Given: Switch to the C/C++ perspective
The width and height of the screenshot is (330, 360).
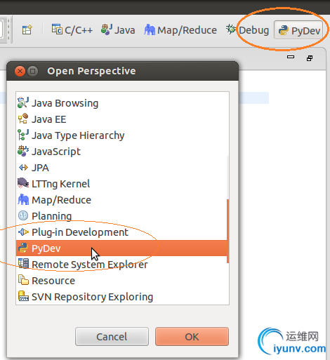Looking at the screenshot, I should (72, 30).
